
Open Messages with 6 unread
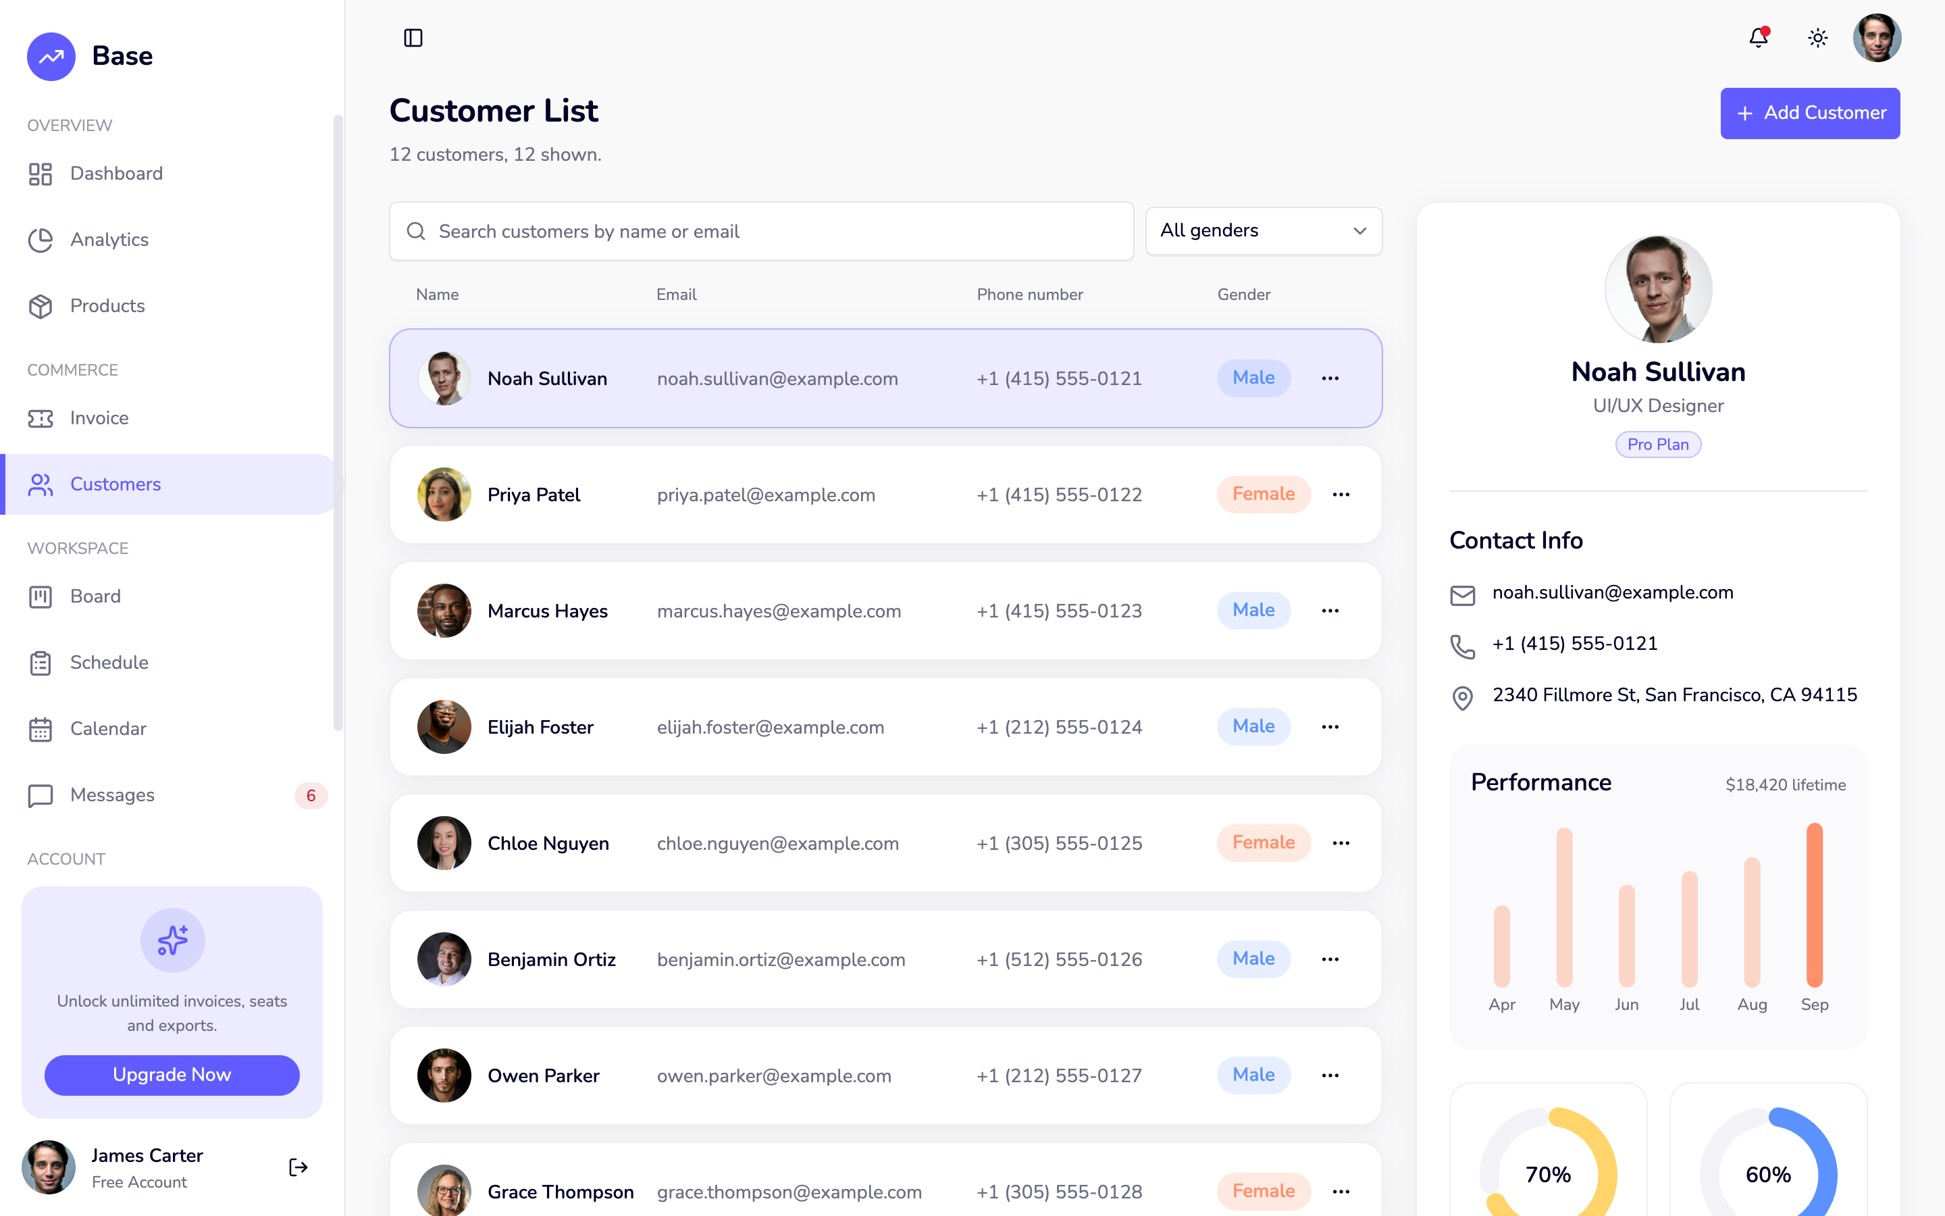169,794
